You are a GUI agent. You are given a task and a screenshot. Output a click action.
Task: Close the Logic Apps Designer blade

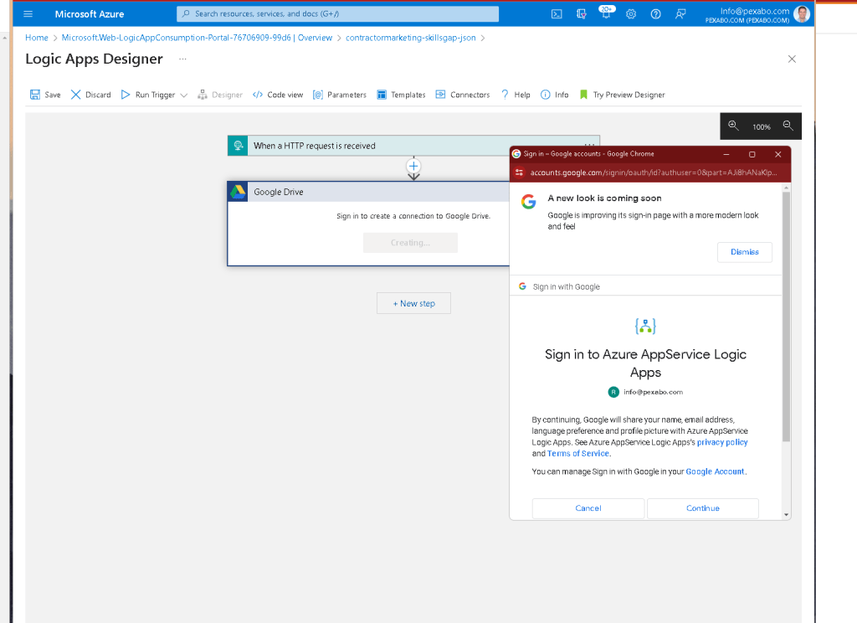tap(792, 59)
